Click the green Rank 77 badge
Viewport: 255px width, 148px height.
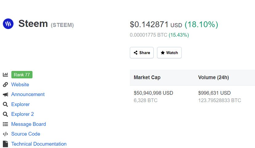[22, 75]
